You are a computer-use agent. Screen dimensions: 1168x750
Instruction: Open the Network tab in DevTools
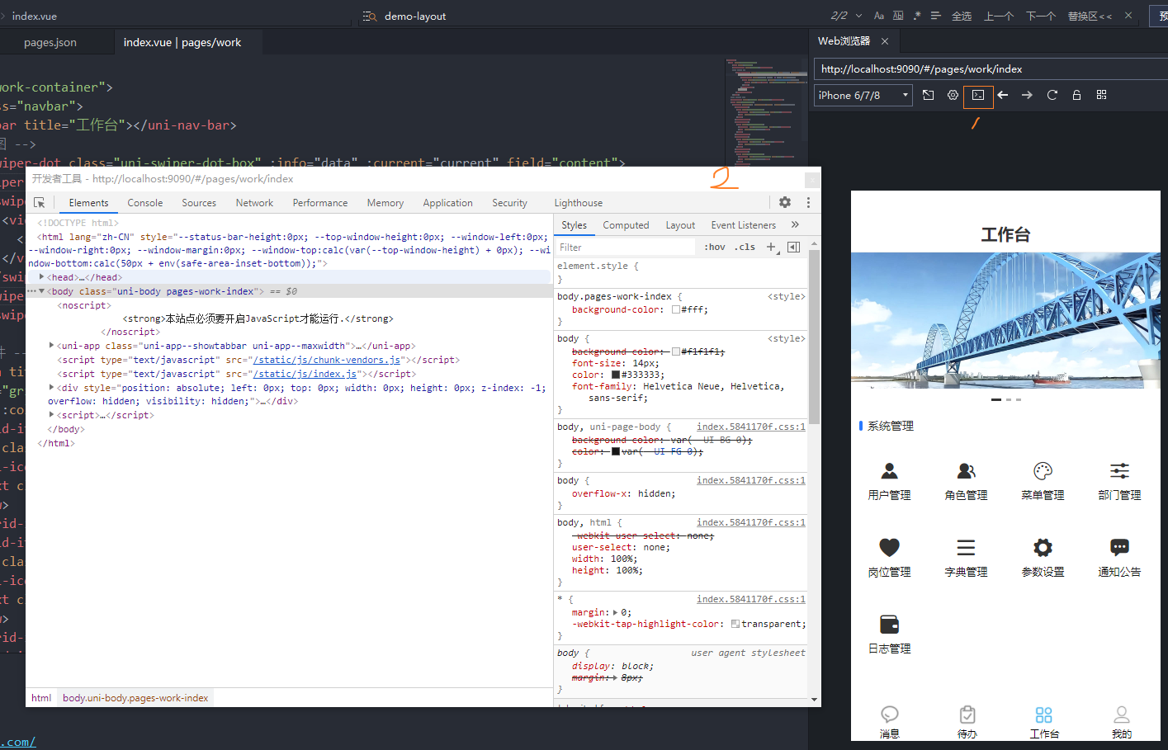[x=254, y=203]
